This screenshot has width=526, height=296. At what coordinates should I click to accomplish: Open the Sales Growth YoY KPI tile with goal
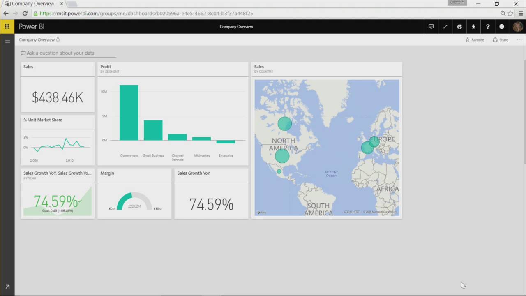click(58, 194)
